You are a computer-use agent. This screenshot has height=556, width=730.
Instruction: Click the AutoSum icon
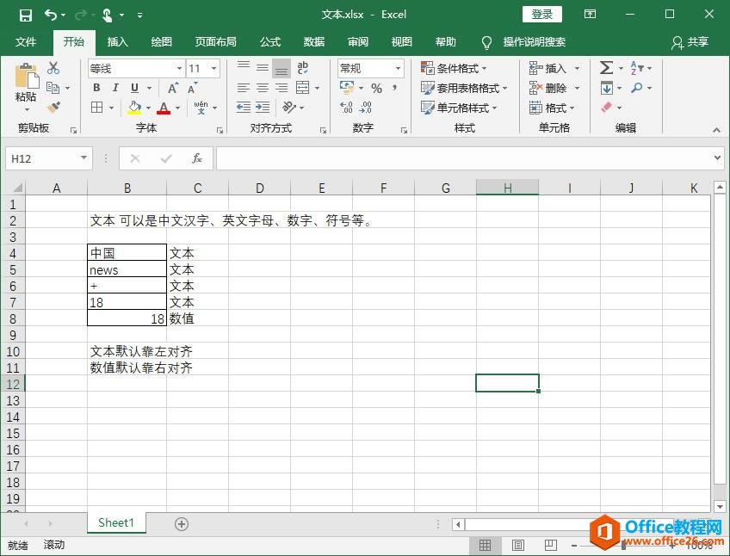(x=605, y=67)
